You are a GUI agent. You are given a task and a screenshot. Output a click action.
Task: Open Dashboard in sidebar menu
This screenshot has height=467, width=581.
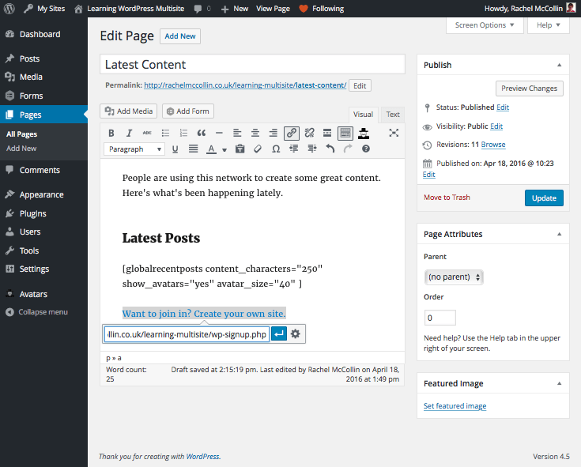[43, 35]
